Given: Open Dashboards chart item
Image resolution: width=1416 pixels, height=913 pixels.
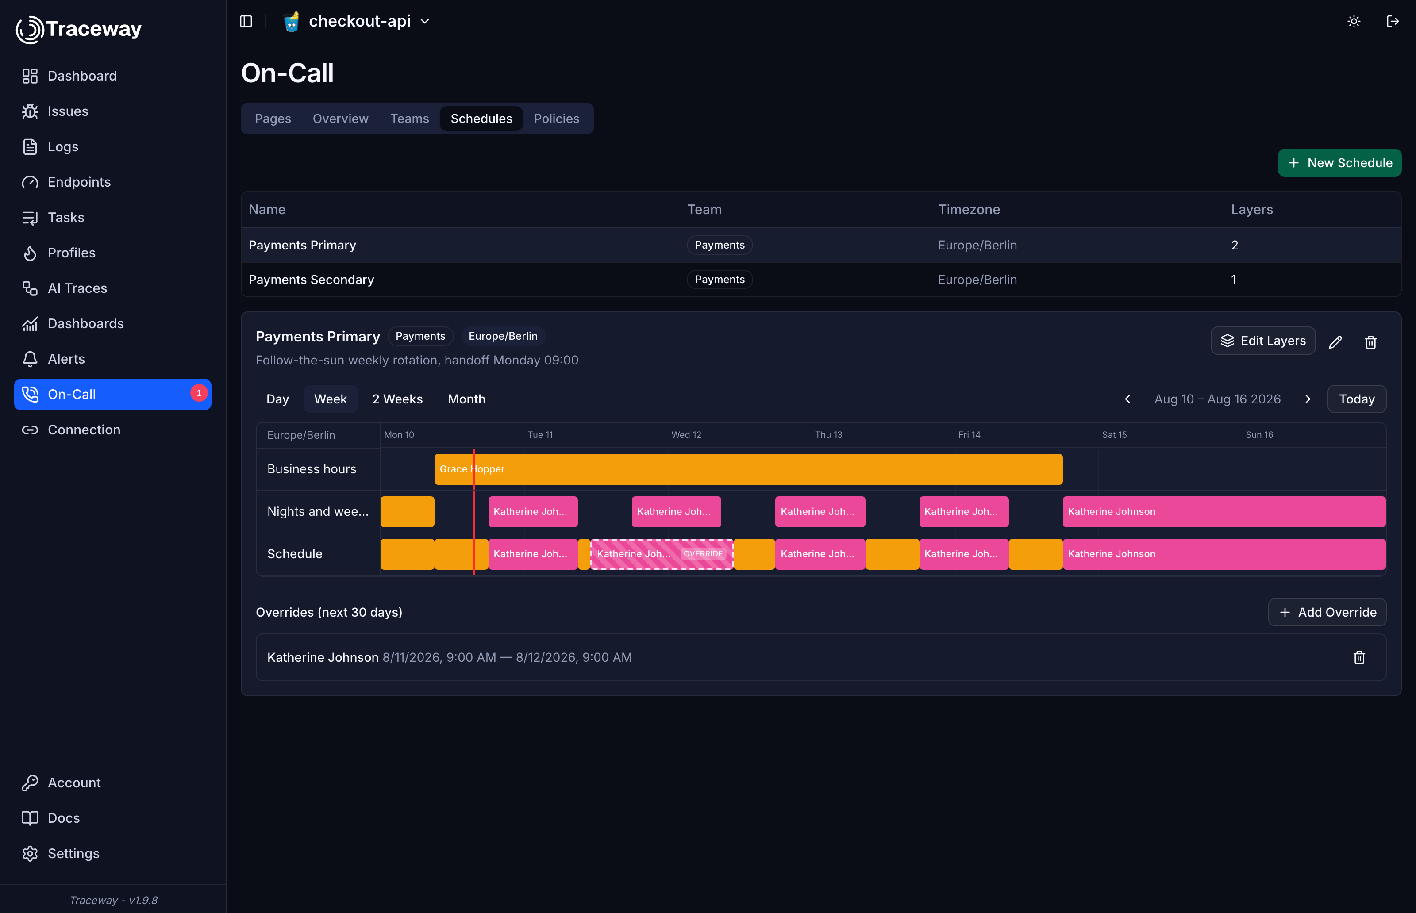Looking at the screenshot, I should 113,324.
